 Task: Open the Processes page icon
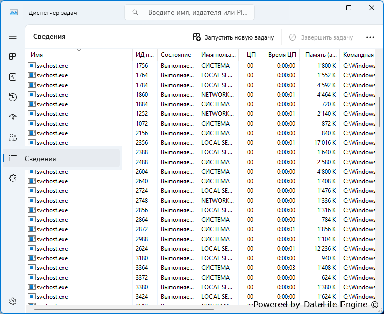13,57
